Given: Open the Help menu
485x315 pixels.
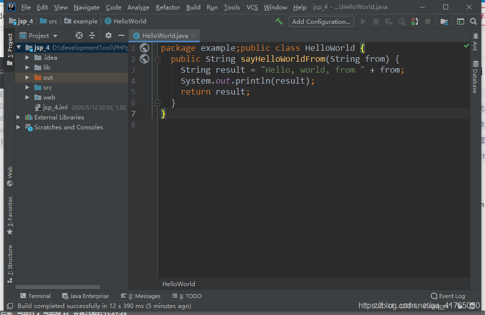Looking at the screenshot, I should [x=300, y=7].
